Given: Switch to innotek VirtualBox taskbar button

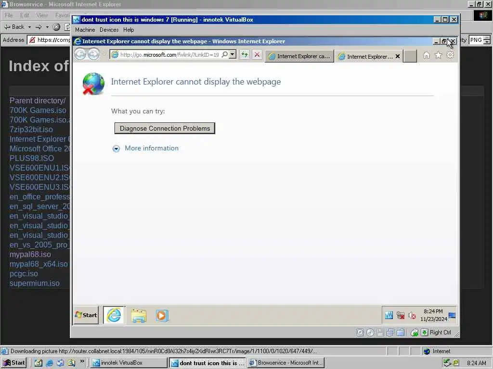Looking at the screenshot, I should pyautogui.click(x=129, y=363).
